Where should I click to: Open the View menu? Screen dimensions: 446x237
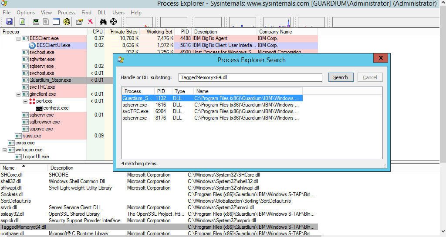pos(46,13)
